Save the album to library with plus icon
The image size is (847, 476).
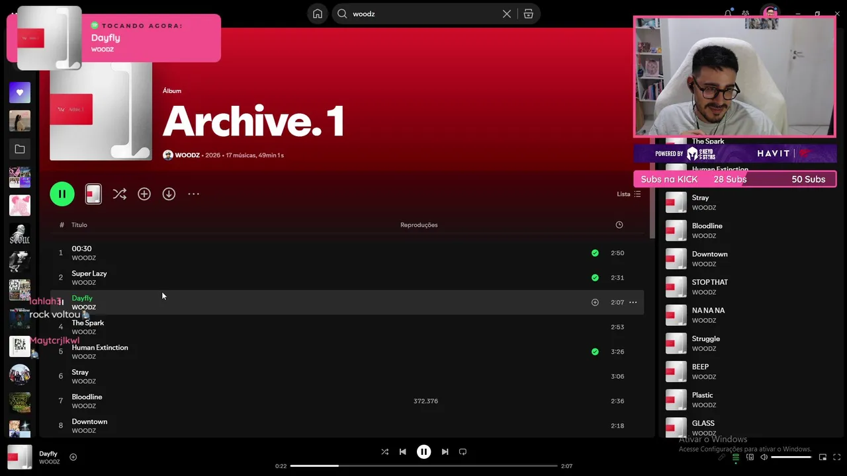144,194
